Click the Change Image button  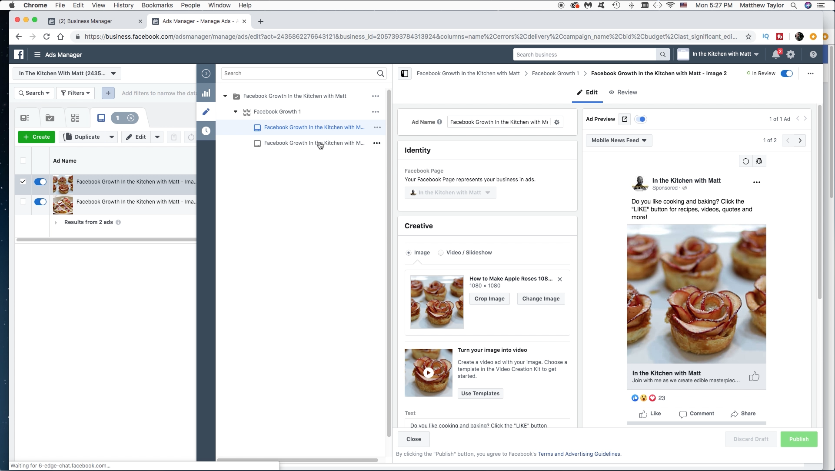click(541, 299)
